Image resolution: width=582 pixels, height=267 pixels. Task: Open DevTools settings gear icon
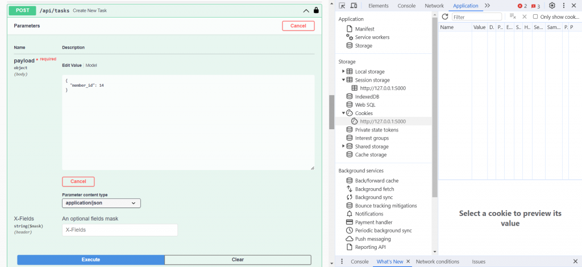pos(552,6)
